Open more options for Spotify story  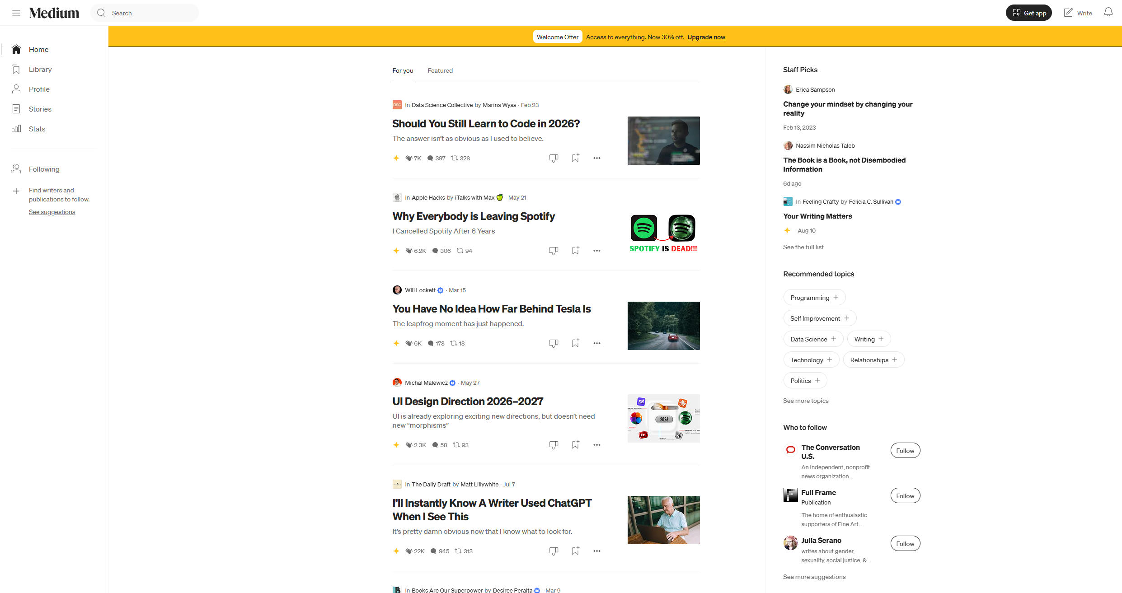(597, 251)
